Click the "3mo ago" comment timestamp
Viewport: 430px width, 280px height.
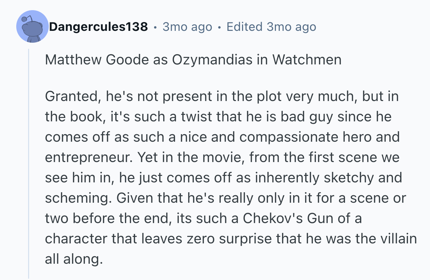point(187,27)
